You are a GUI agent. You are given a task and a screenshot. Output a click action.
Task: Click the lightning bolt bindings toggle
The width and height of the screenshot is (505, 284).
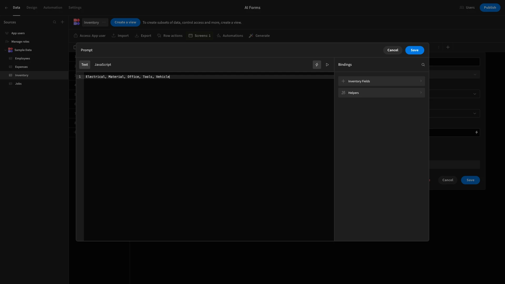(317, 65)
